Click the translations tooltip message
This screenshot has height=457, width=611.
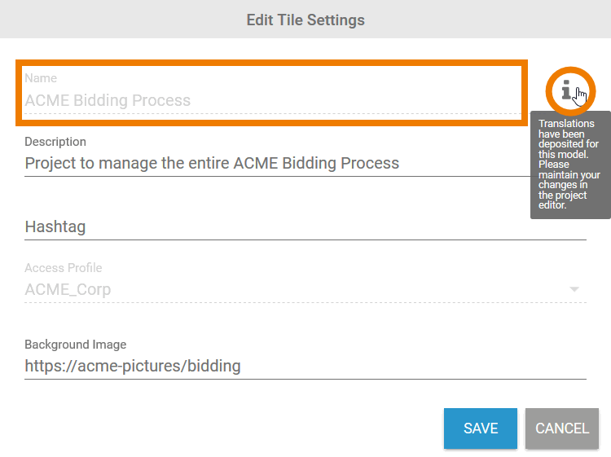click(x=569, y=165)
